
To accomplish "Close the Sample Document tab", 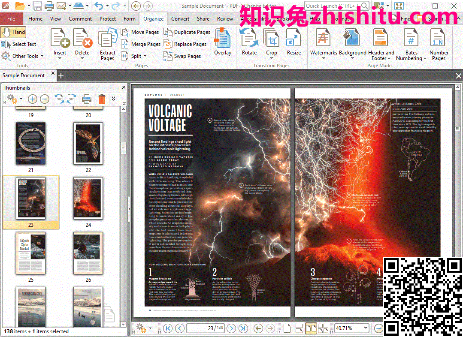I will [53, 73].
